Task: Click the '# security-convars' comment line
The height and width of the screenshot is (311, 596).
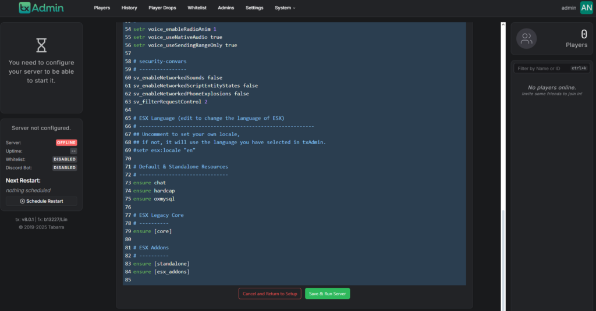Action: click(159, 61)
